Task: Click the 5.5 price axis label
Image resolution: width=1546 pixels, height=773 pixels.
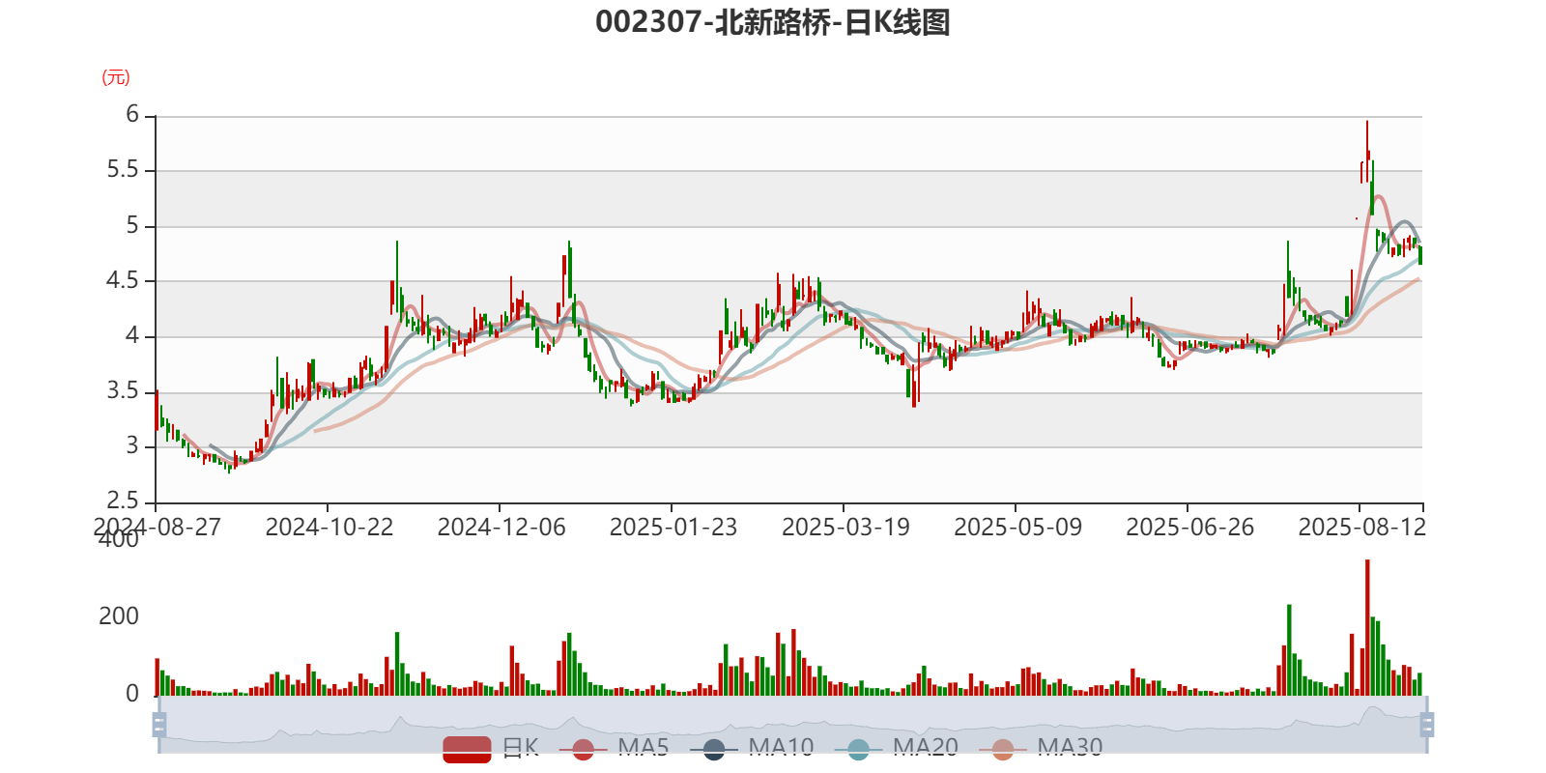Action: (123, 170)
